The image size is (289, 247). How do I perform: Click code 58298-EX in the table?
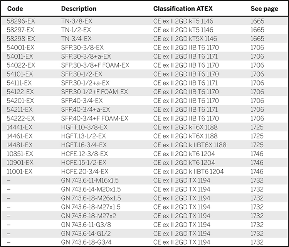pyautogui.click(x=21, y=39)
